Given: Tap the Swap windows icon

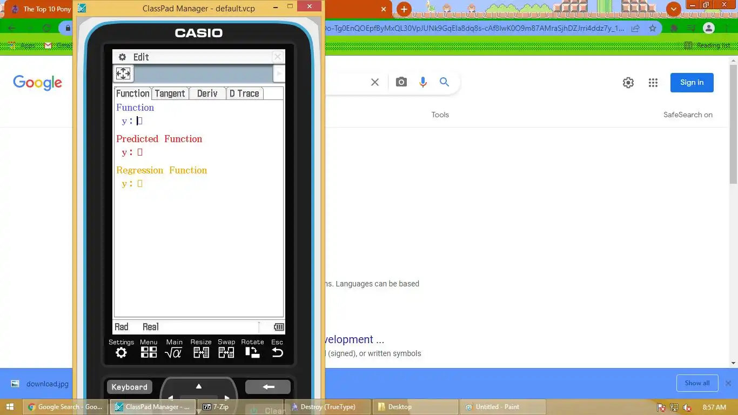Looking at the screenshot, I should (226, 349).
